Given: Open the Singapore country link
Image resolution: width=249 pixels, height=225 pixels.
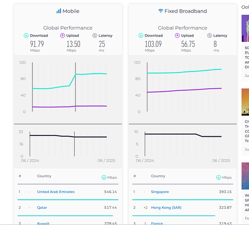Looking at the screenshot, I should coord(160,192).
